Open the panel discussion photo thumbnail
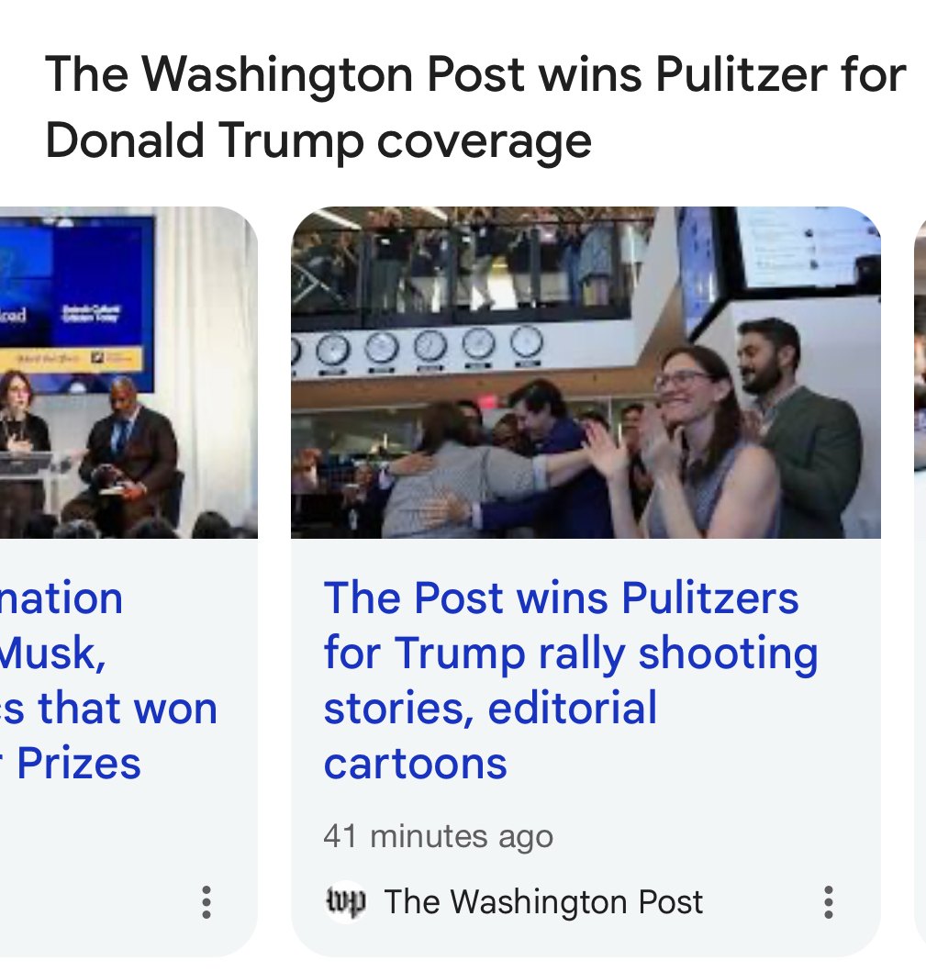Image resolution: width=926 pixels, height=972 pixels. click(x=128, y=372)
